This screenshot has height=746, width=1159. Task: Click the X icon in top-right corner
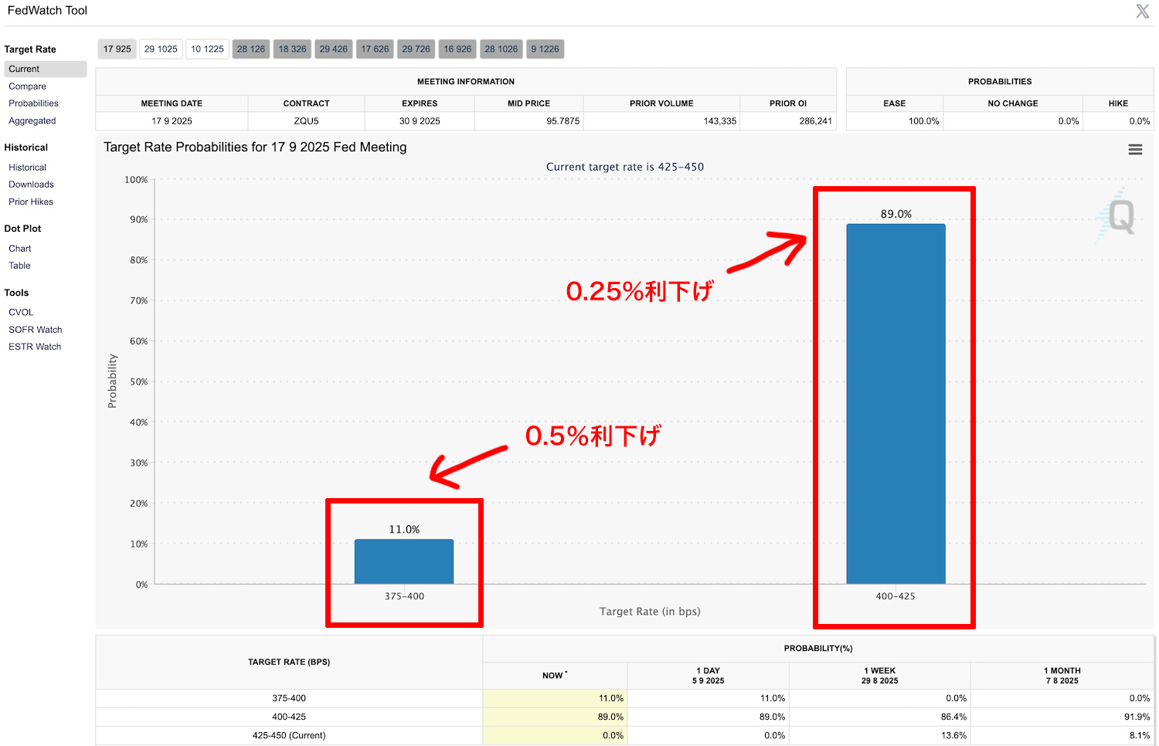coord(1142,11)
